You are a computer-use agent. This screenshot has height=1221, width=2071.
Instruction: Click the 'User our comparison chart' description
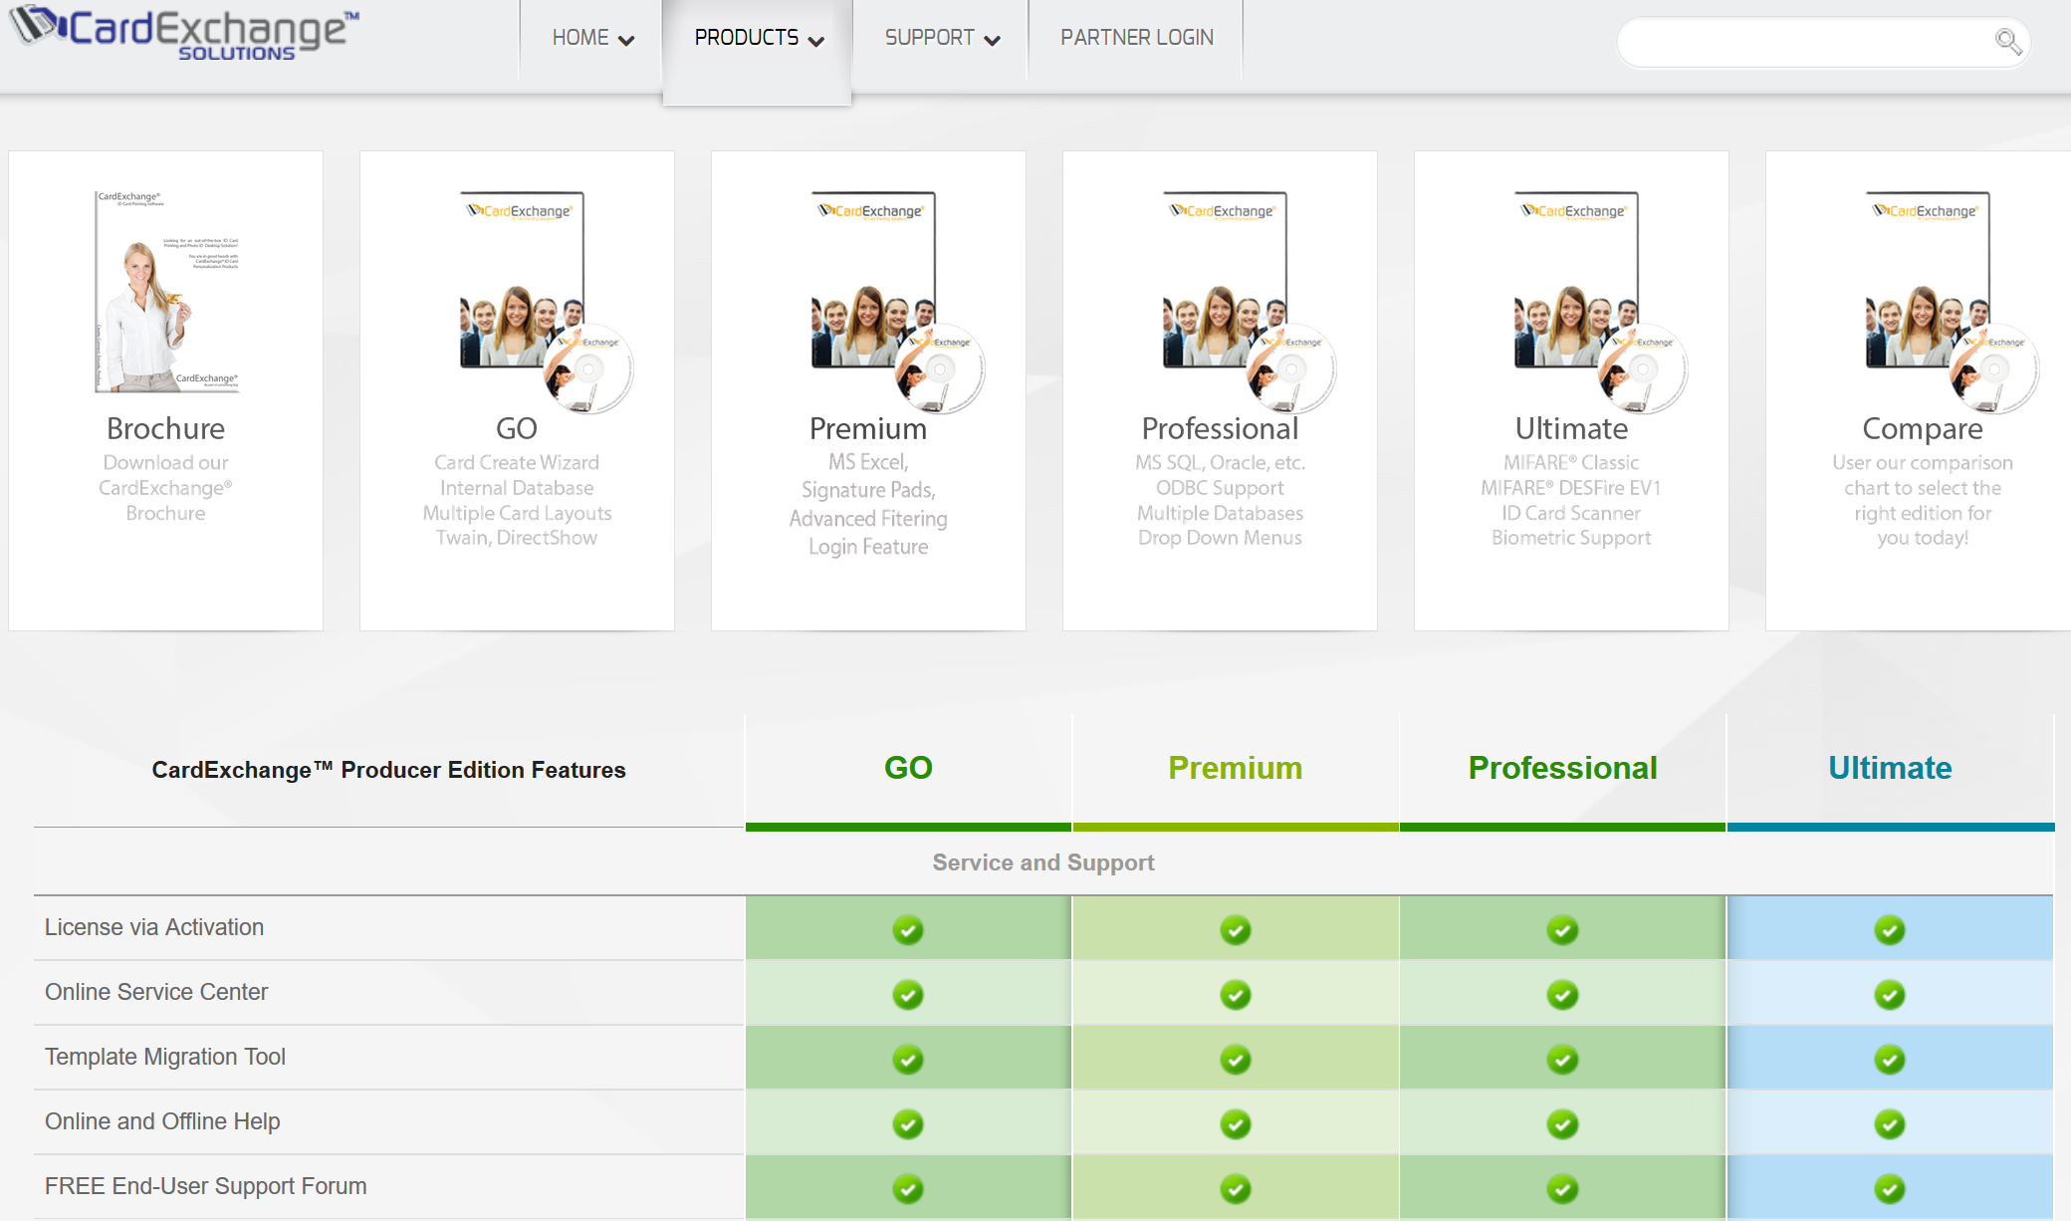pyautogui.click(x=1923, y=500)
